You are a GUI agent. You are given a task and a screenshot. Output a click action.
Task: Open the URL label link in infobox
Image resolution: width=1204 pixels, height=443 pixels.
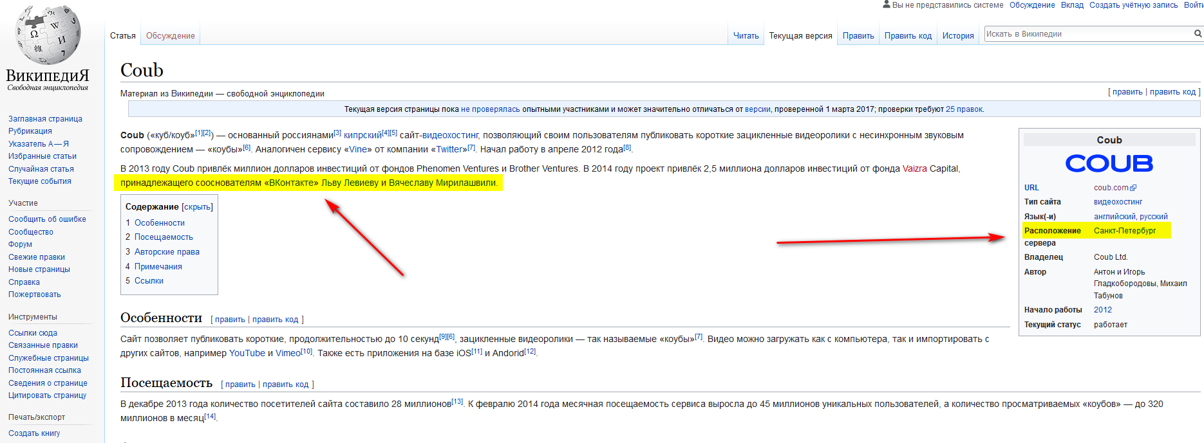click(1031, 188)
